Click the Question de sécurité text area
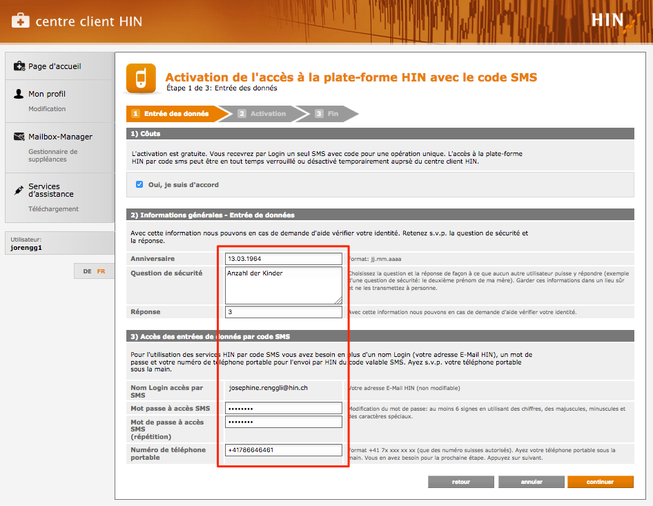 click(284, 285)
